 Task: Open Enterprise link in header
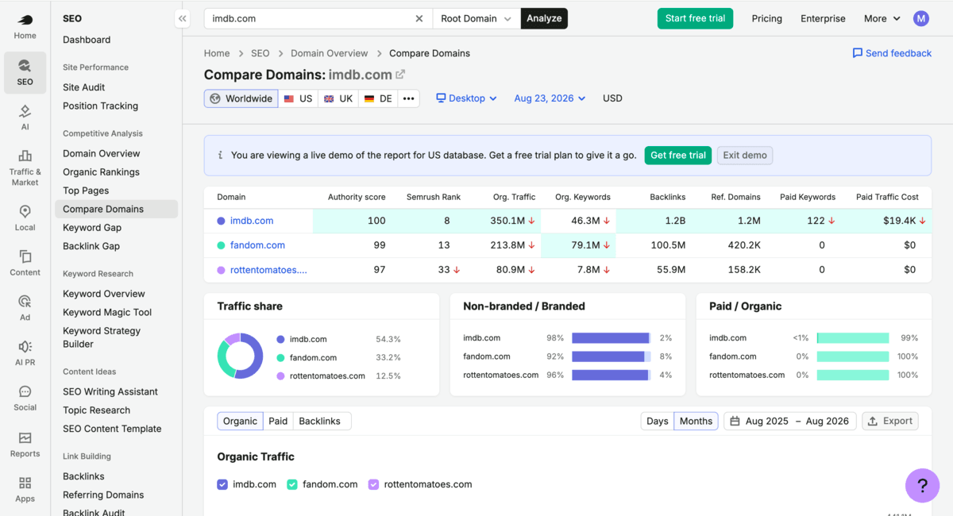coord(823,18)
